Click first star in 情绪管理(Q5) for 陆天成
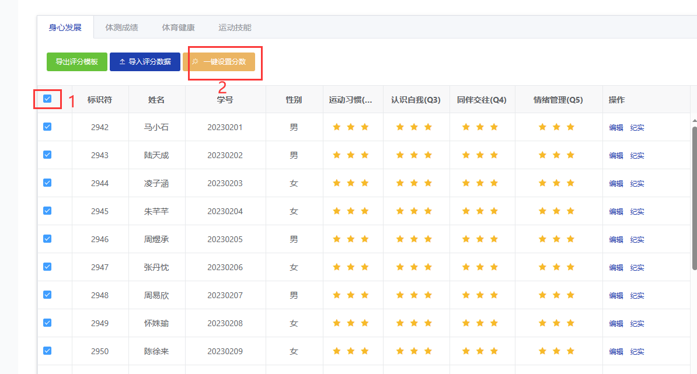This screenshot has width=697, height=374. tap(542, 155)
